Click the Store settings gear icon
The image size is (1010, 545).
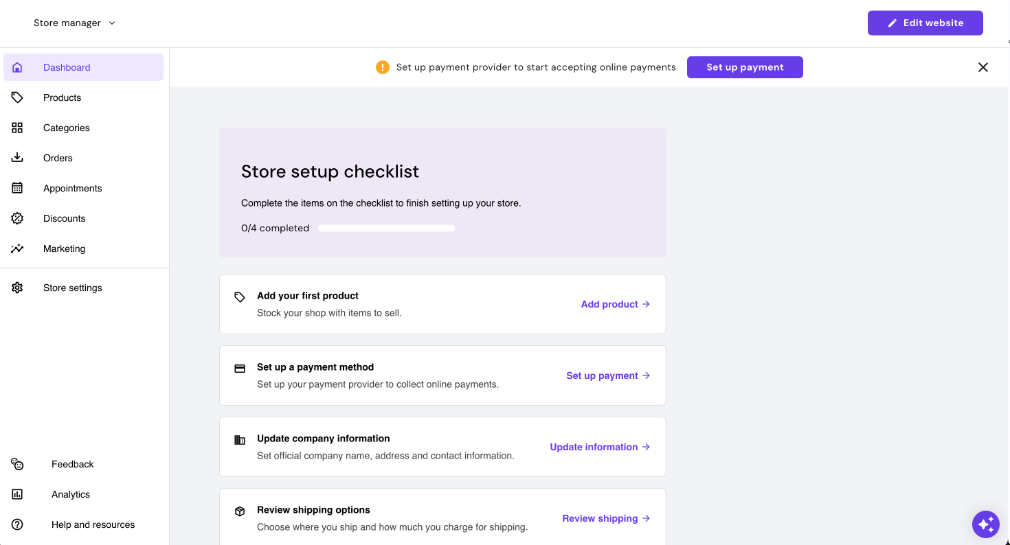point(17,288)
